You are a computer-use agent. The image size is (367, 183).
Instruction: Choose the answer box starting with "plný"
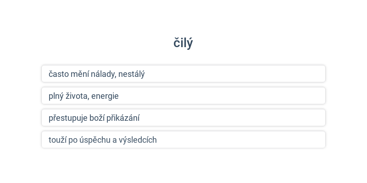[x=183, y=96]
